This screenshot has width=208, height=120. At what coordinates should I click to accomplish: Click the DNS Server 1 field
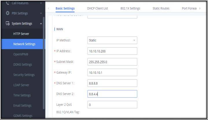[x=112, y=83]
